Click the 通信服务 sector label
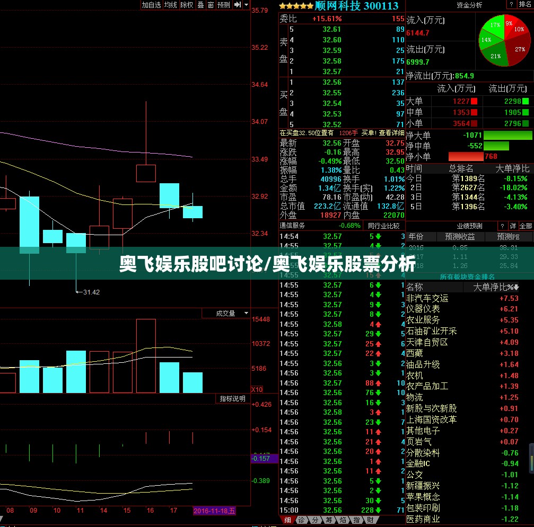534x527 pixels. pos(292,226)
